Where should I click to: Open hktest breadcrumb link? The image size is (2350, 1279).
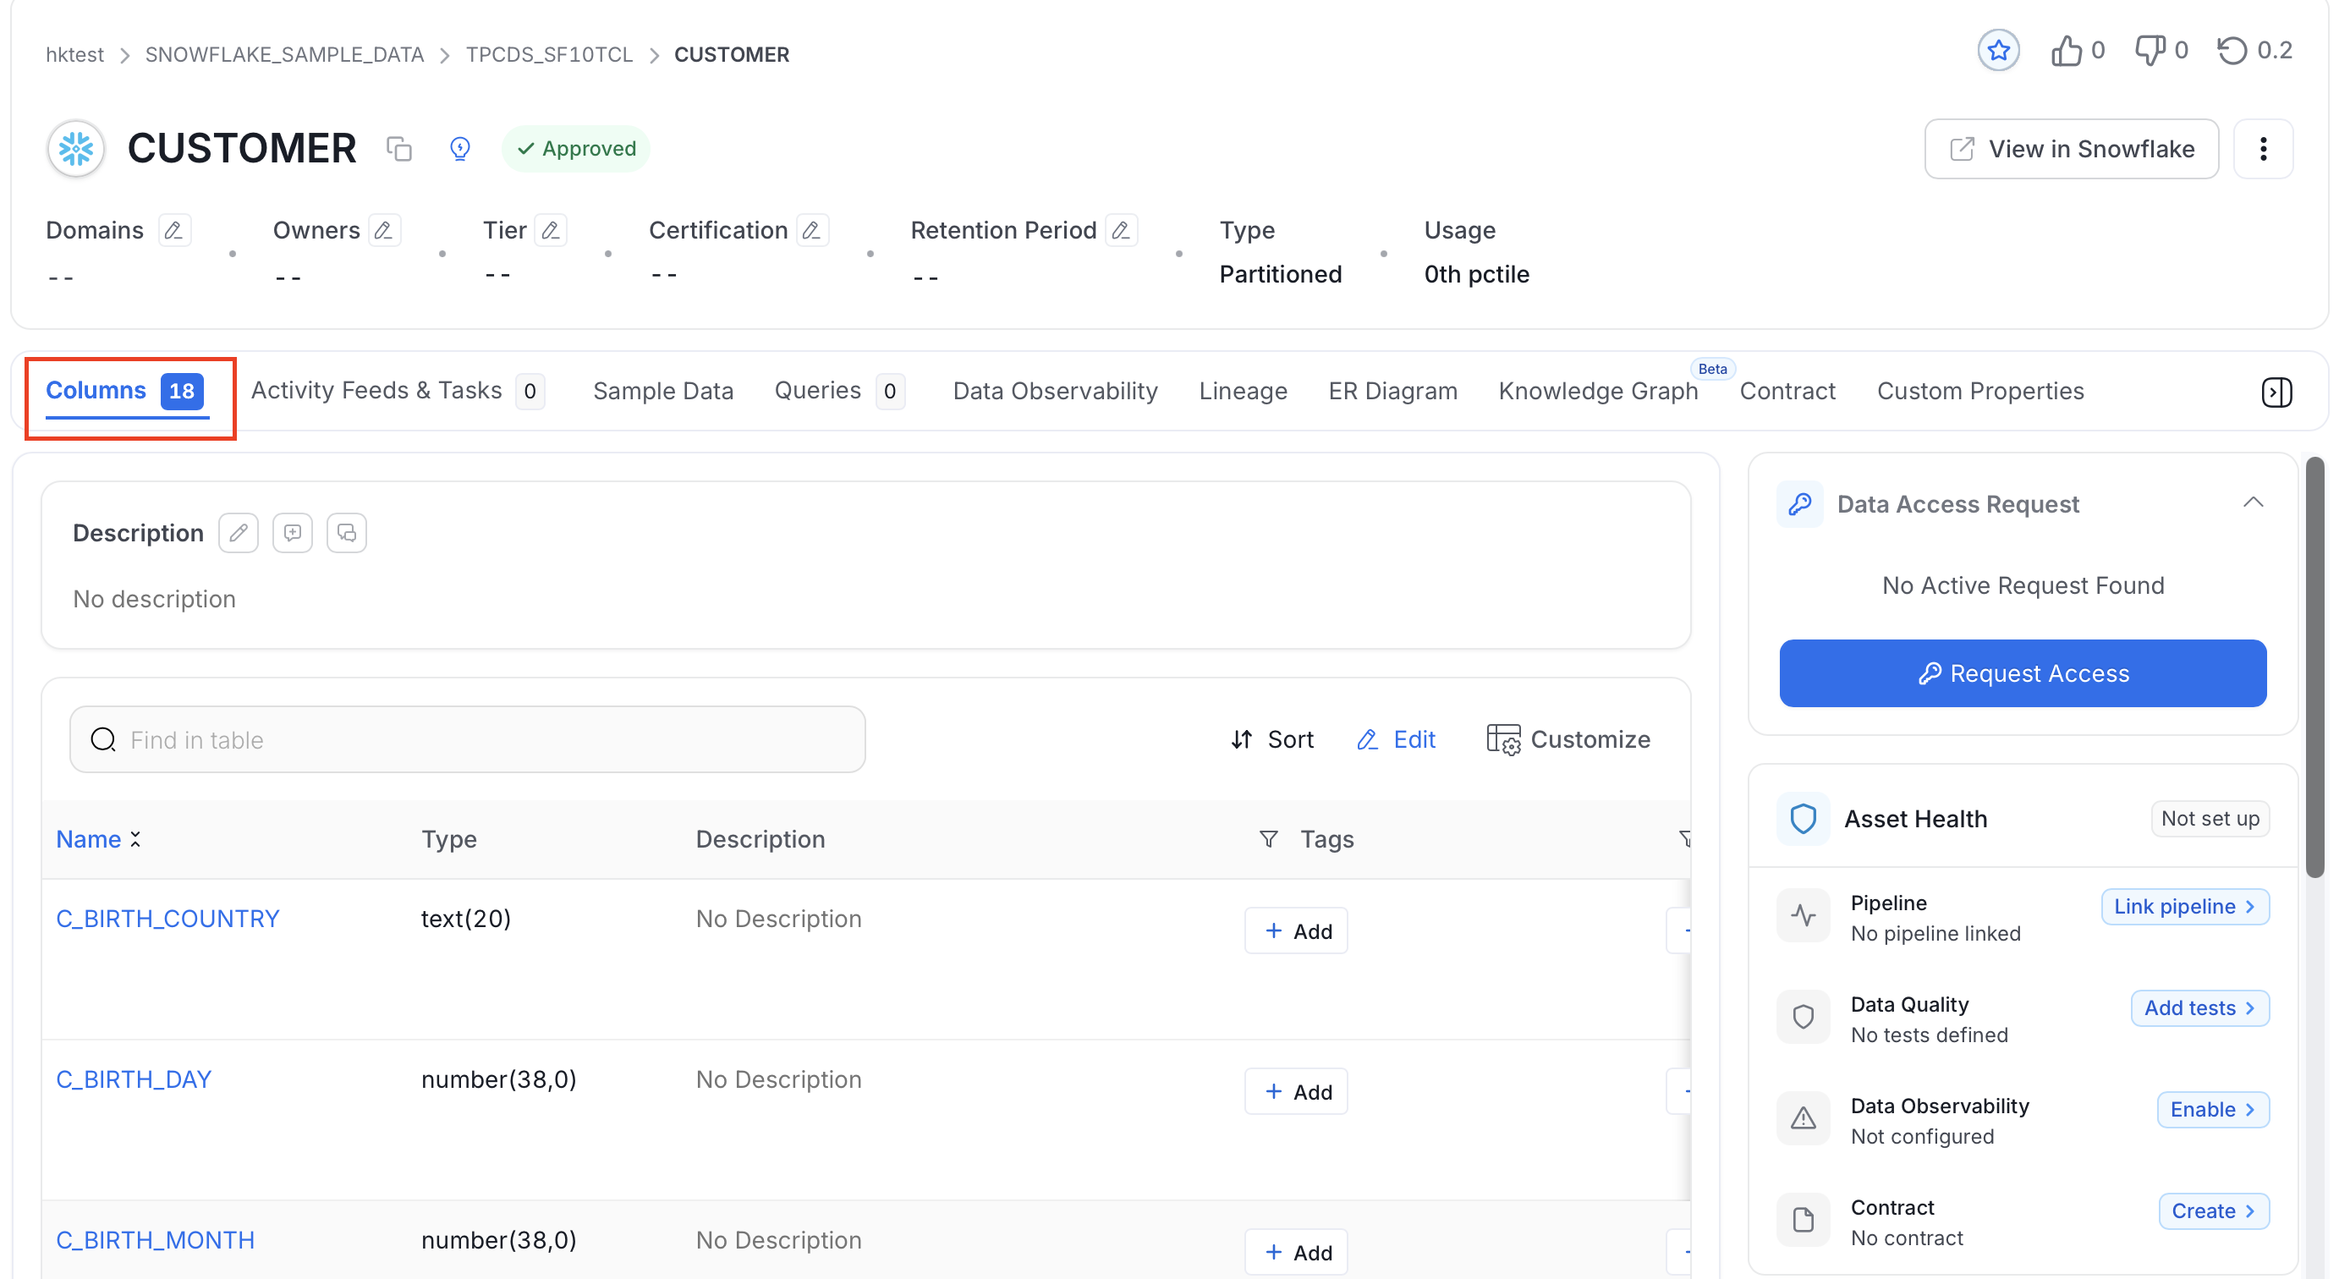click(x=74, y=54)
